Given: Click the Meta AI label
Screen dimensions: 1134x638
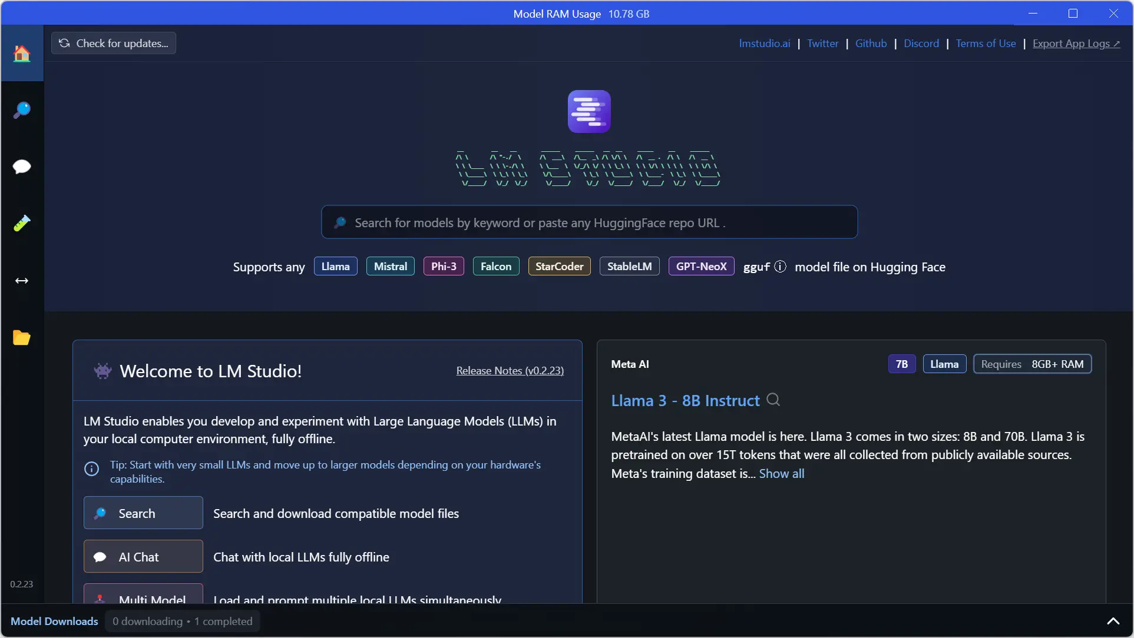Looking at the screenshot, I should [x=630, y=364].
